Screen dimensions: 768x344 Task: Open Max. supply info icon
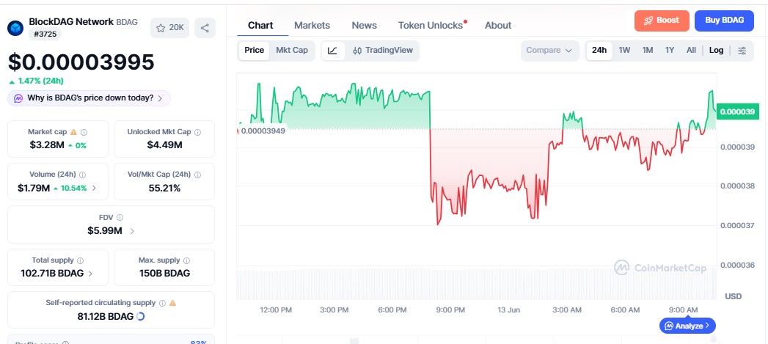(x=186, y=260)
